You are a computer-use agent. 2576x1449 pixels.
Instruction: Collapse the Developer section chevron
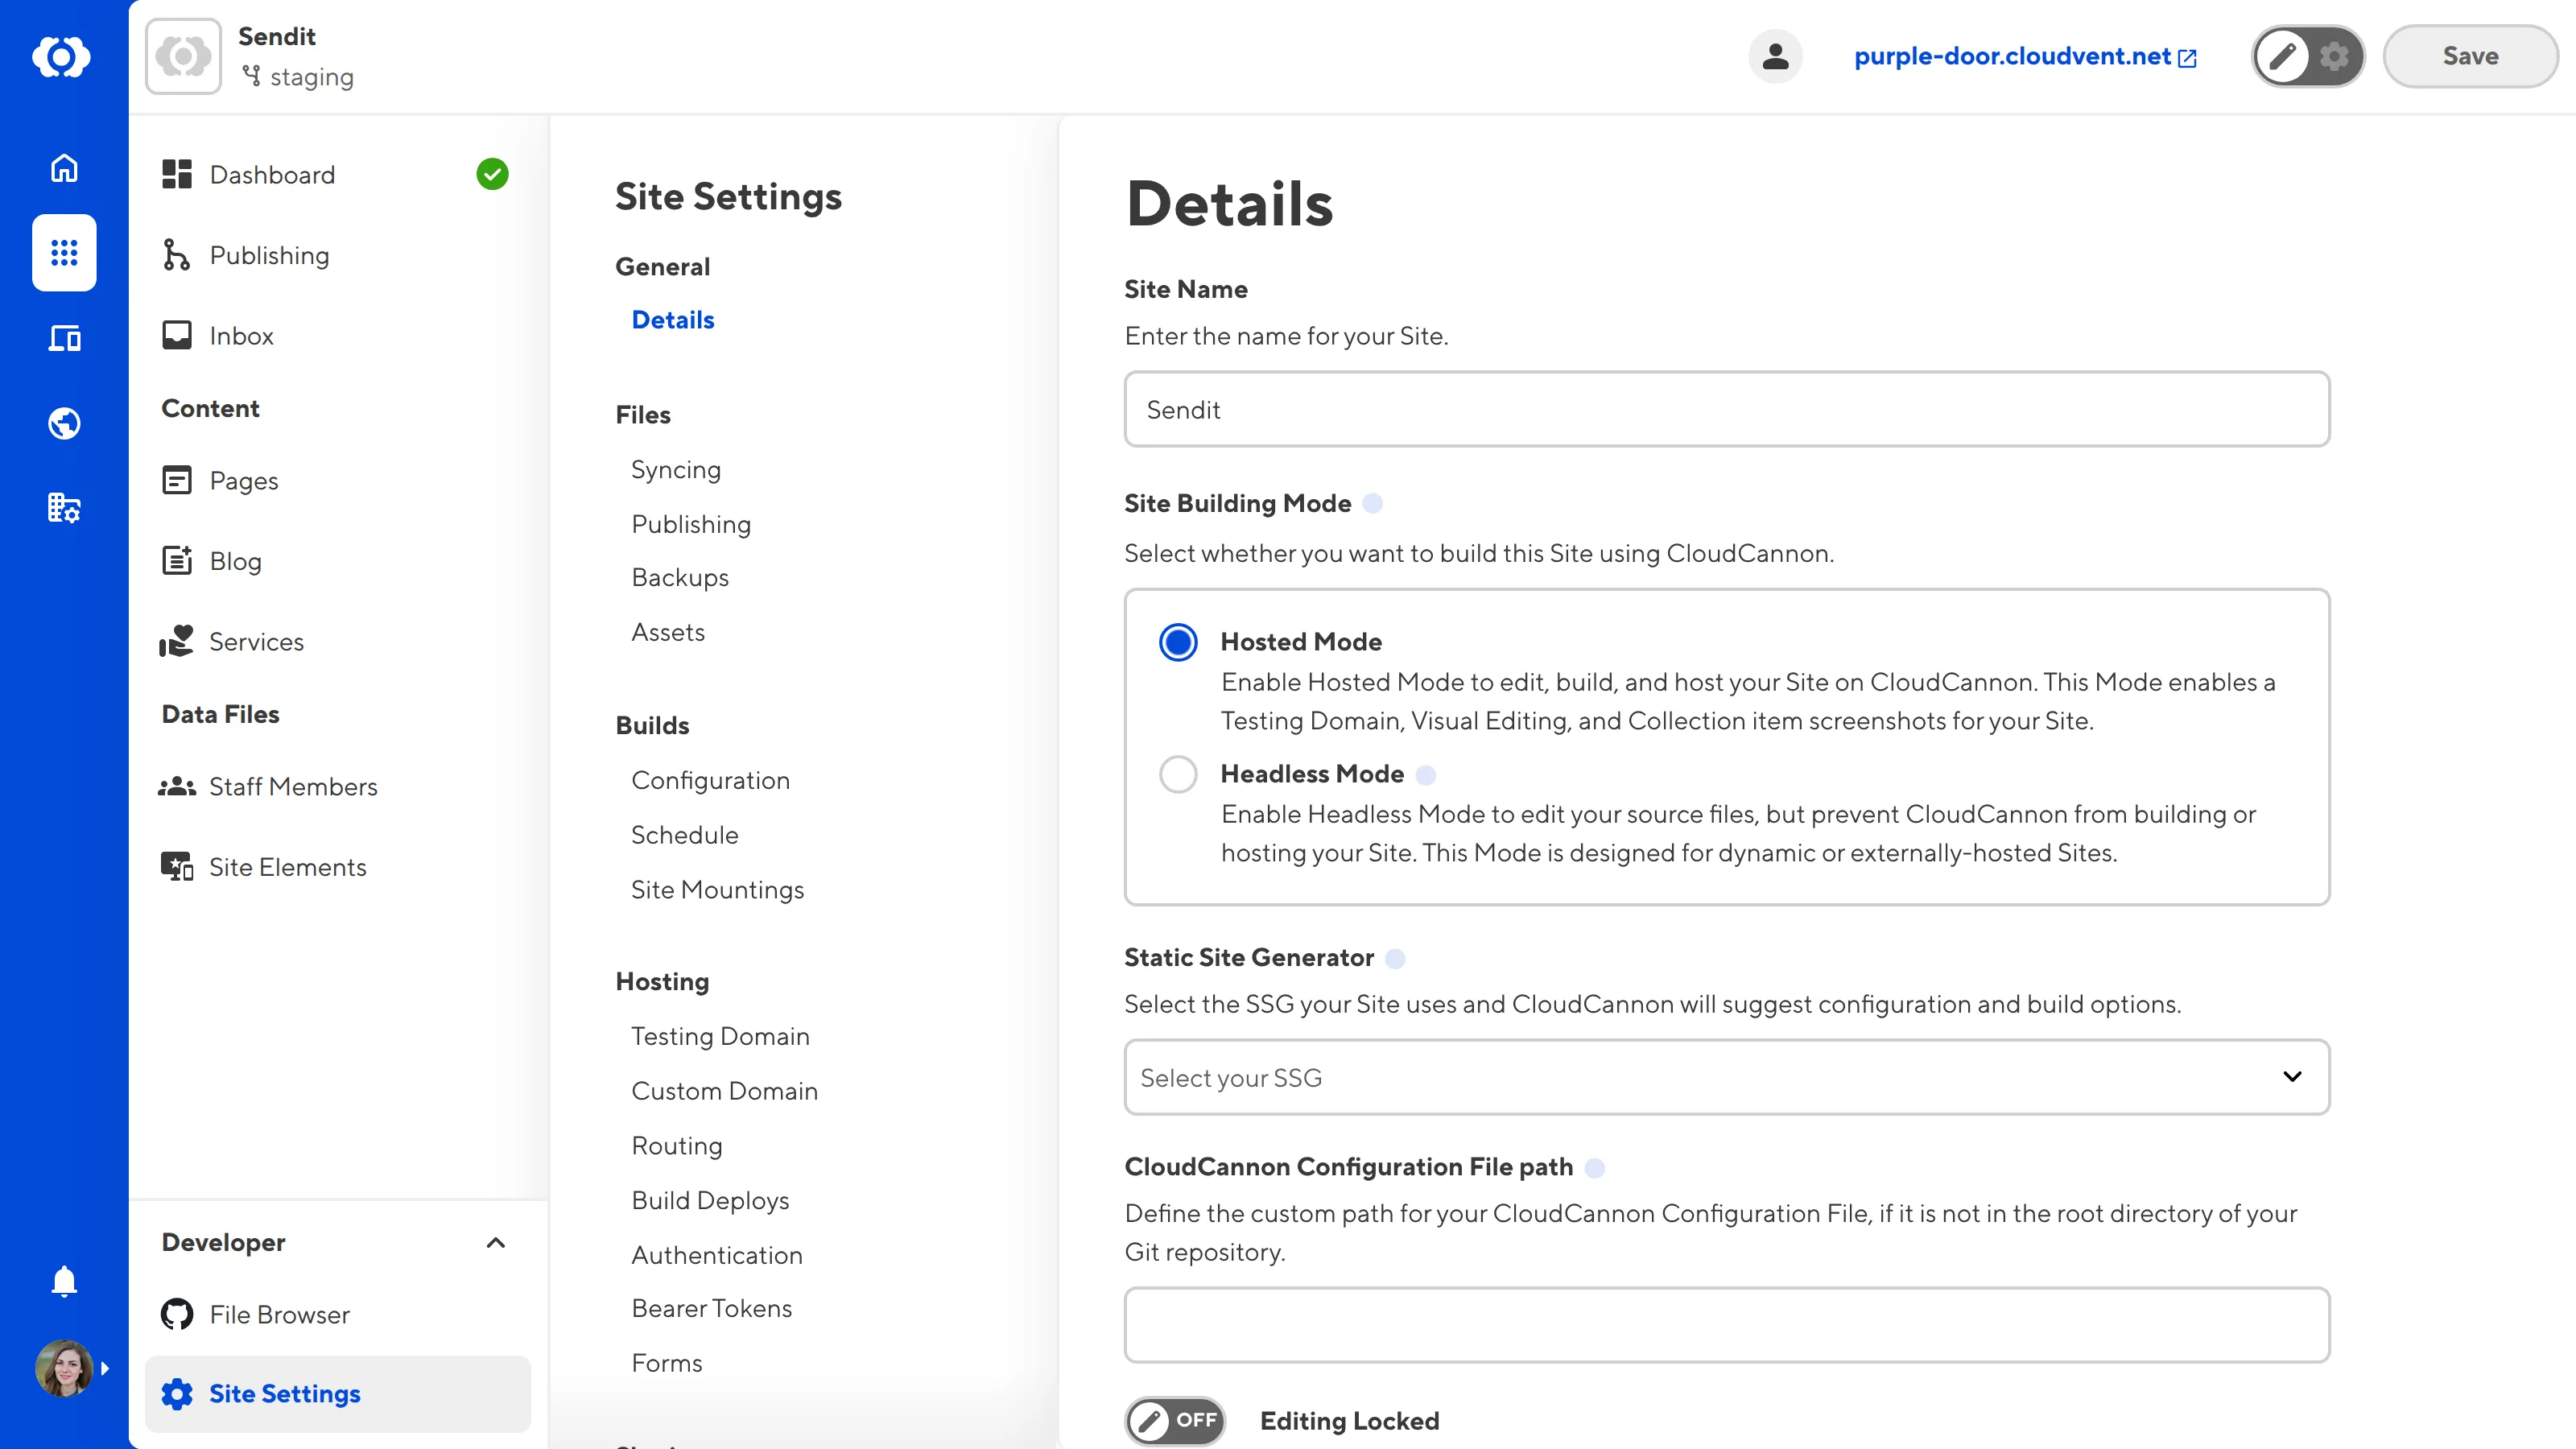point(496,1243)
